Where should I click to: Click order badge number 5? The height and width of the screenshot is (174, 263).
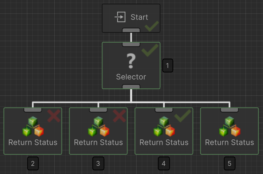pos(229,163)
